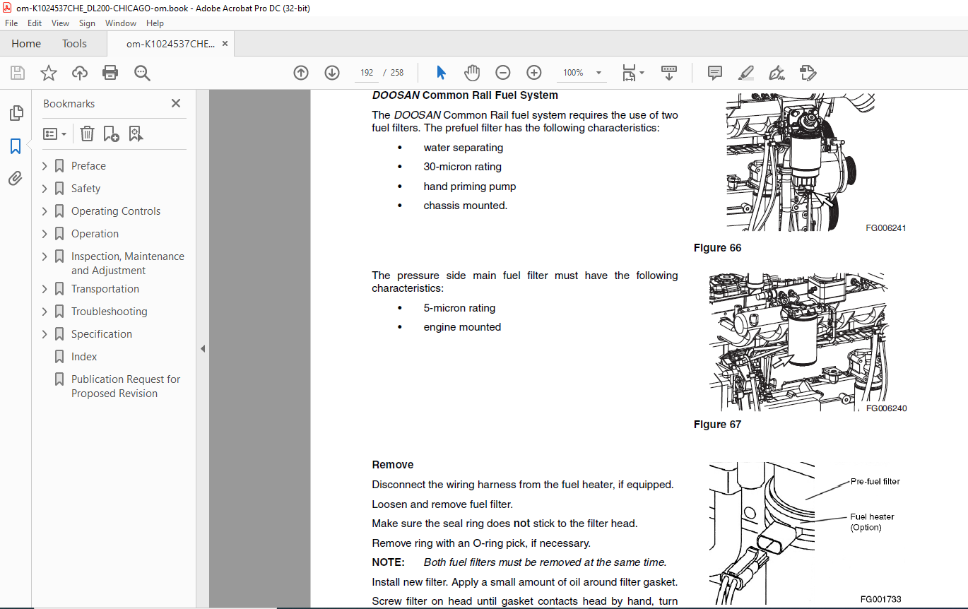The image size is (968, 609).
Task: Add document to starred favorites
Action: pos(49,73)
